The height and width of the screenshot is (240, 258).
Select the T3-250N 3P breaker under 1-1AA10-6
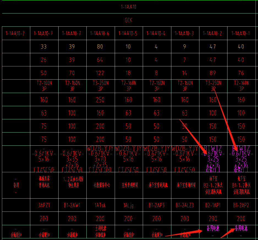click(101, 86)
